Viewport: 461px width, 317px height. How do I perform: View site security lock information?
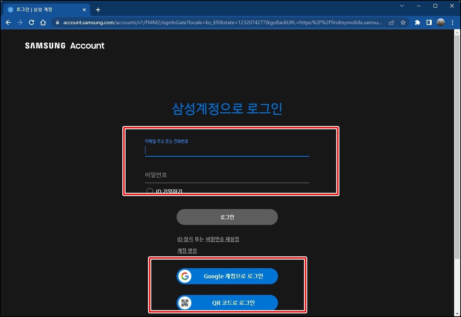point(57,22)
